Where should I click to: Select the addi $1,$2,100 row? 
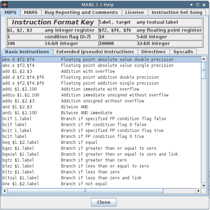(x=102, y=89)
